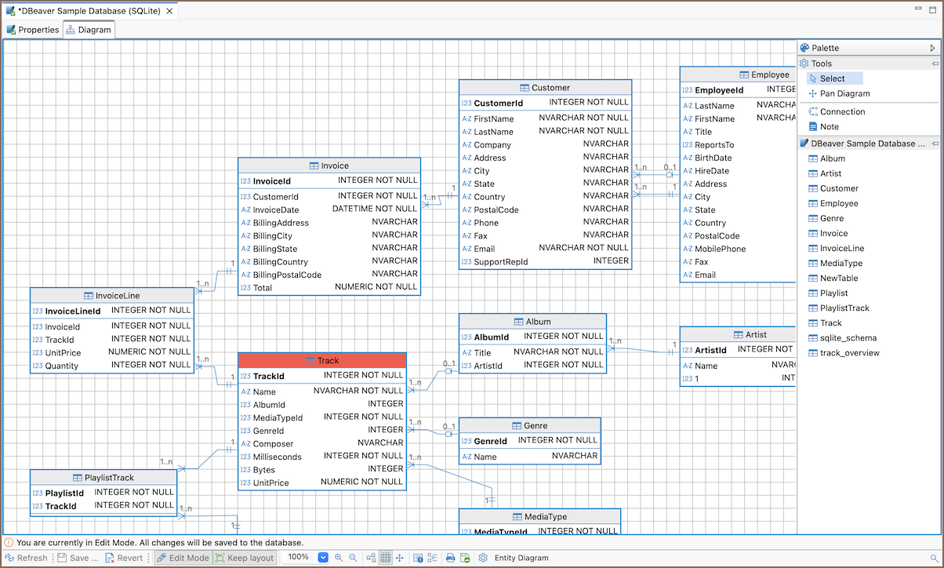Screen dimensions: 944x568
Task: Click the zoom out magnifier icon
Action: click(x=353, y=558)
